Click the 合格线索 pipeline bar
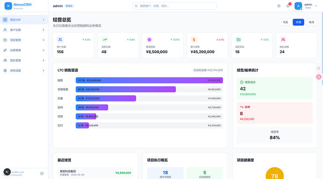Viewport: 323px width, 179px height. tap(125, 89)
